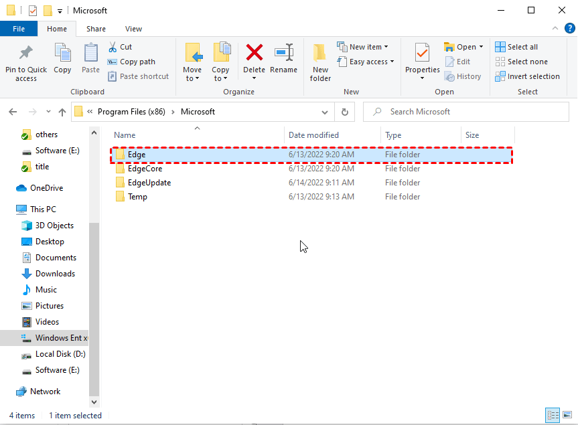This screenshot has width=578, height=425.
Task: Select title folder in navigation pane
Action: click(35, 167)
